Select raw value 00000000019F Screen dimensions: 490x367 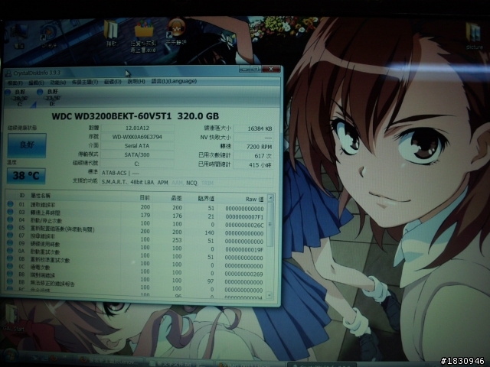pyautogui.click(x=244, y=250)
